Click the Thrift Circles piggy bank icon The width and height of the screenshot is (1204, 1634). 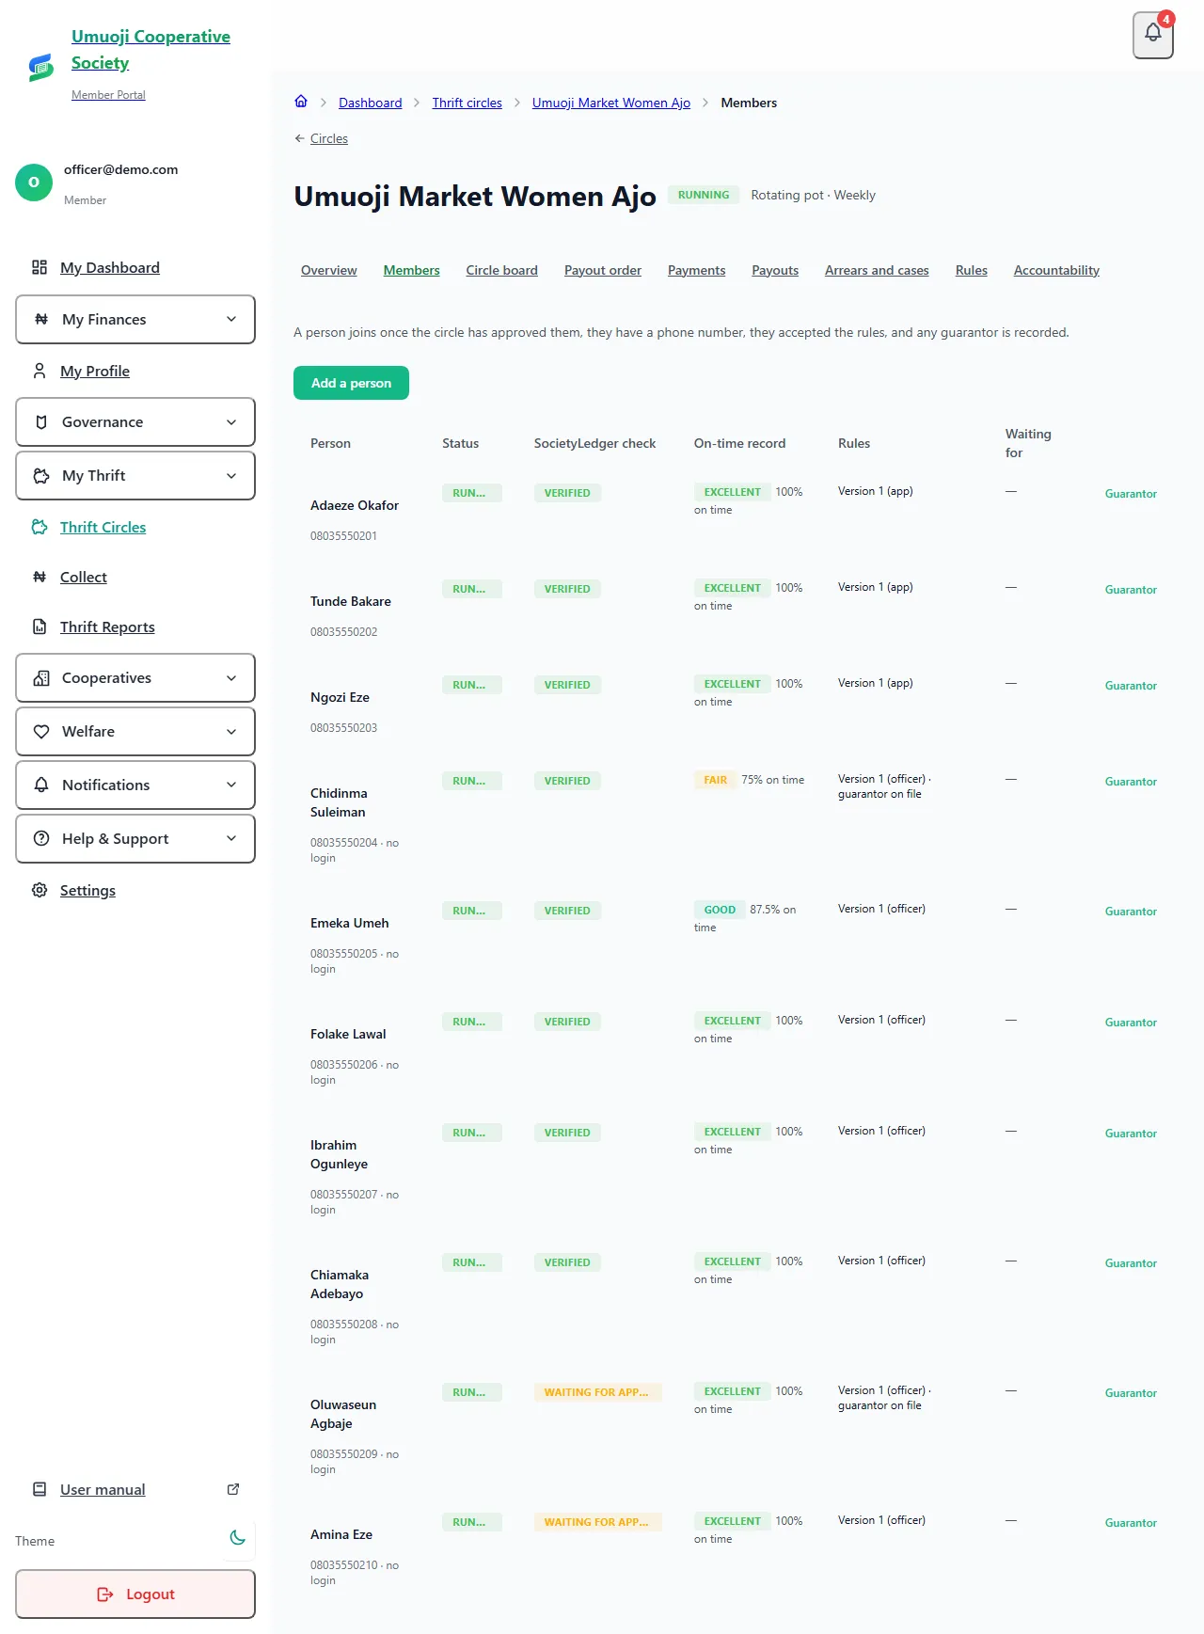(x=40, y=527)
